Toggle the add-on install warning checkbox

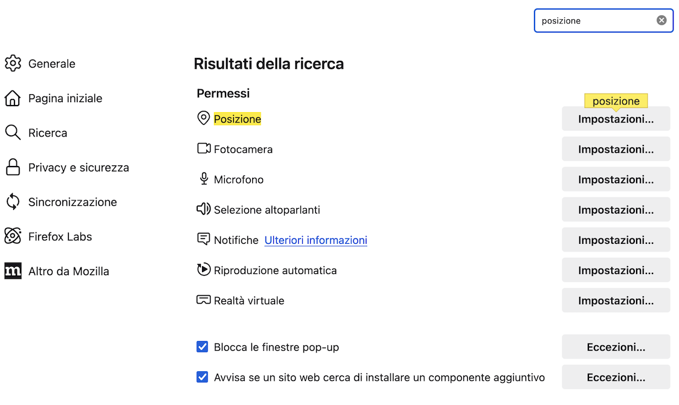[203, 377]
